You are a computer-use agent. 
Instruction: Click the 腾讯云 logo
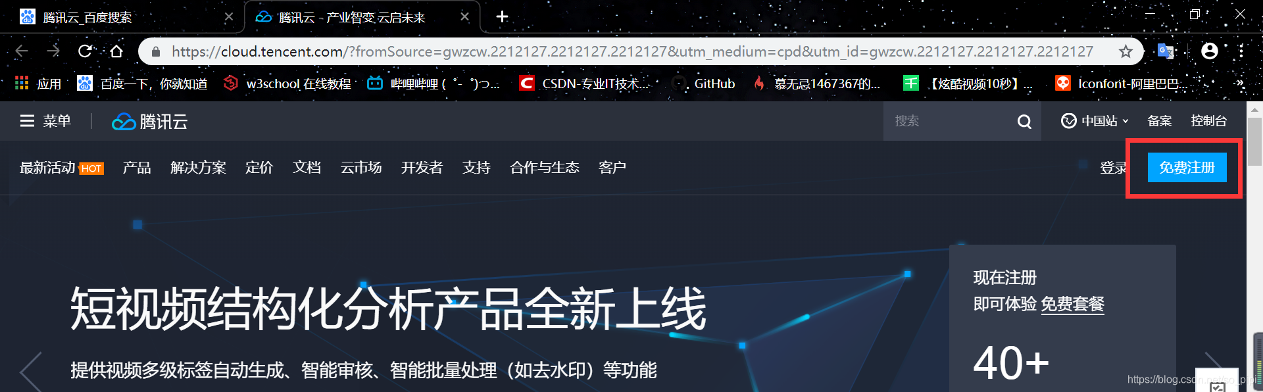150,122
